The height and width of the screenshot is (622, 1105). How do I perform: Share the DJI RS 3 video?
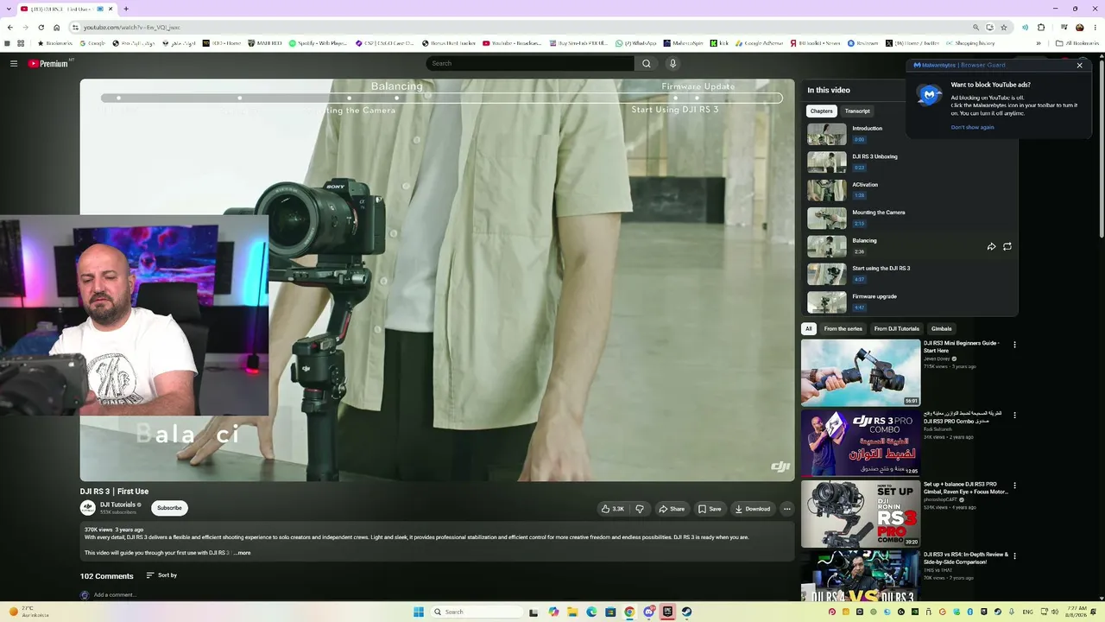coord(672,509)
